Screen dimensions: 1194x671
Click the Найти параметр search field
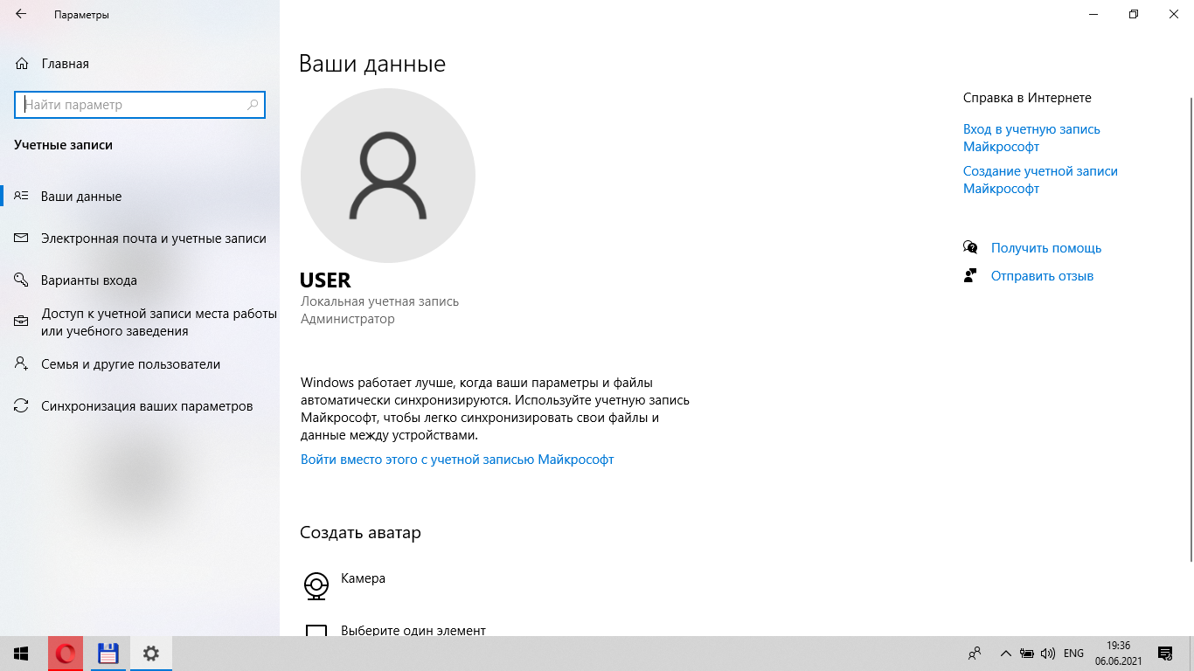click(131, 105)
